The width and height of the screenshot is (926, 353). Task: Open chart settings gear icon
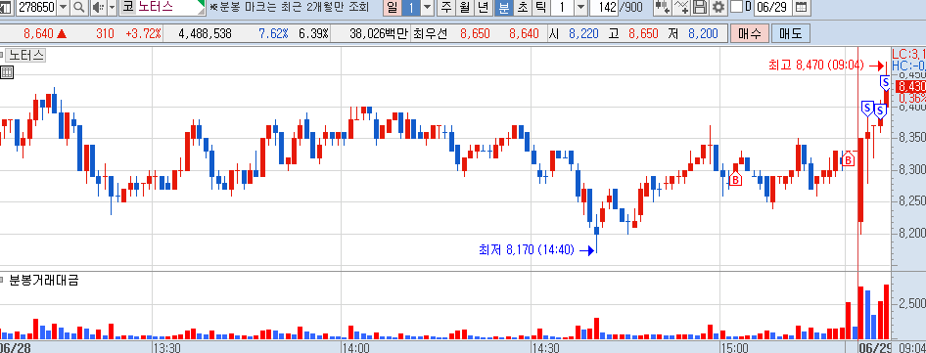[718, 8]
